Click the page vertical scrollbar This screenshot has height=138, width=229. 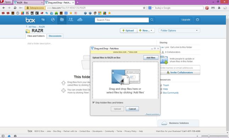pos(228,74)
